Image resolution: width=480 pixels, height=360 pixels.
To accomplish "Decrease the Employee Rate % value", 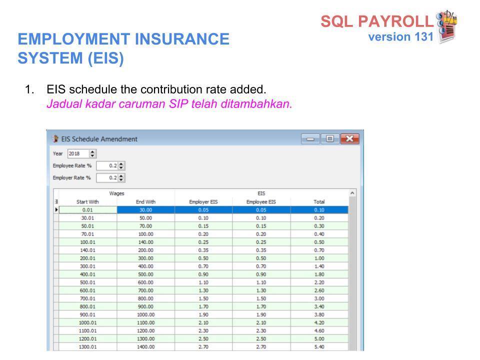I will (121, 168).
